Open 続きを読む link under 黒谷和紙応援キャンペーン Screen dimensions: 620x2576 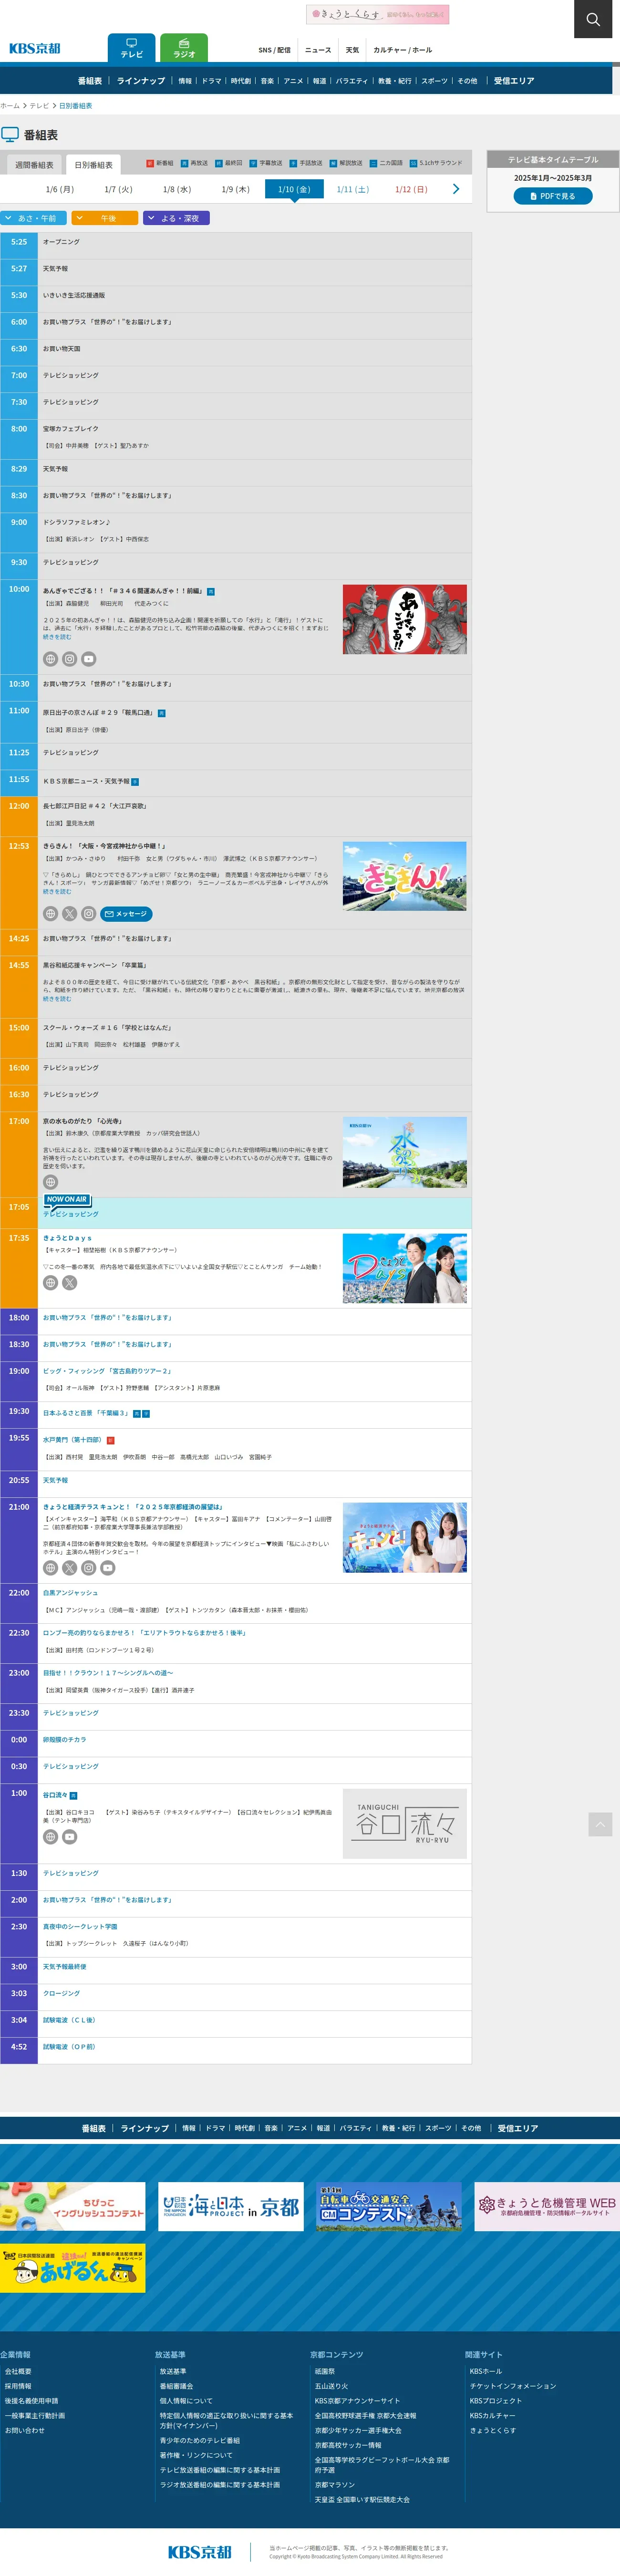pyautogui.click(x=57, y=998)
